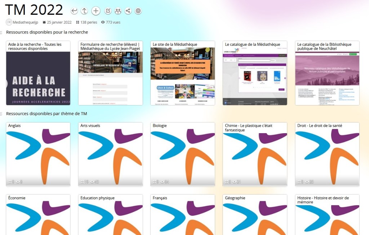Click the edit pencil icon in the toolbar
369x235 pixels.
(x=108, y=11)
